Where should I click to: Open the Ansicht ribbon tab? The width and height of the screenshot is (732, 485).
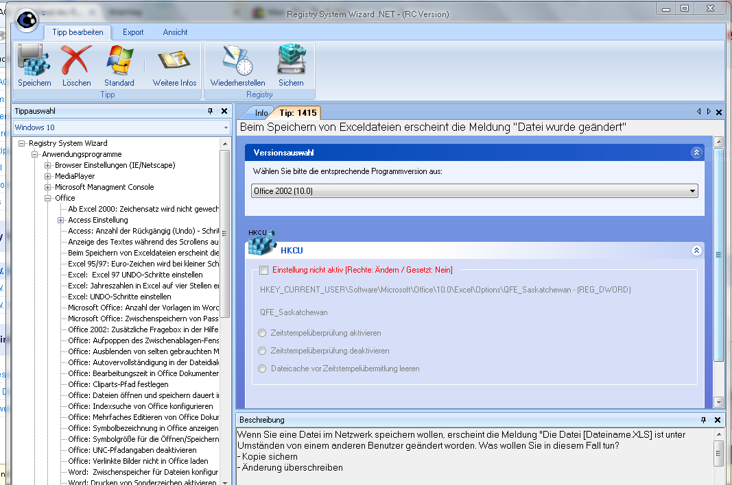pyautogui.click(x=175, y=32)
